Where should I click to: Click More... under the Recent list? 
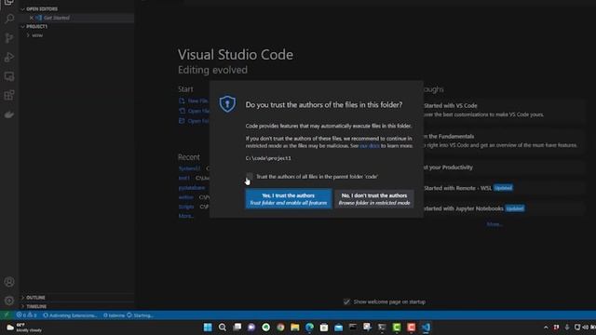186,216
